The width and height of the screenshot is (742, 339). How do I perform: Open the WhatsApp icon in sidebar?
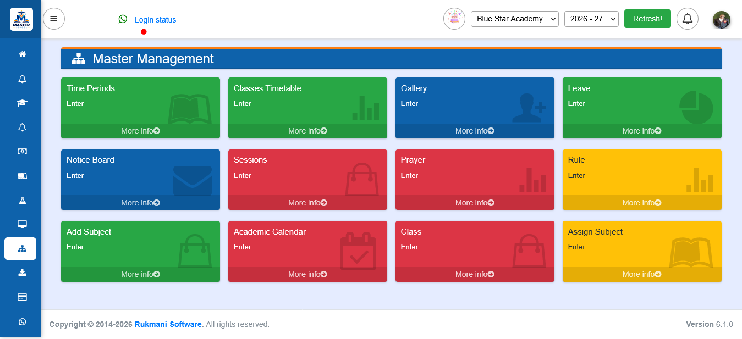tap(22, 322)
